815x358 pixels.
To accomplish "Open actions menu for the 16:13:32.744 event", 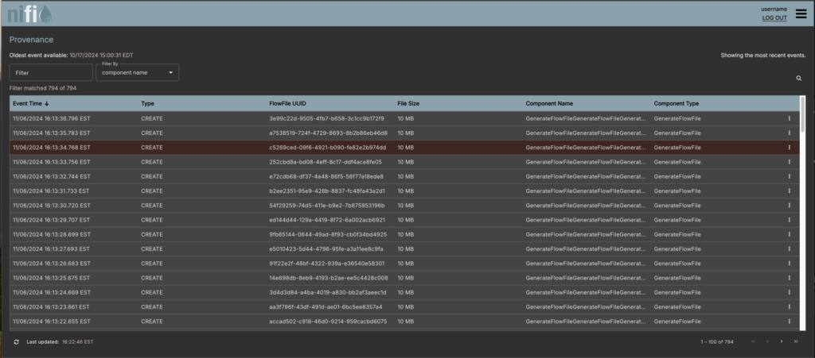I will (789, 177).
